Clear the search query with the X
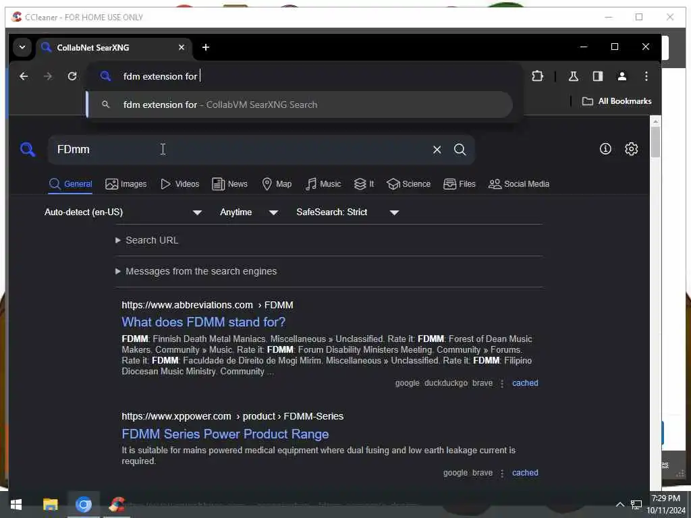The width and height of the screenshot is (691, 518). coord(437,150)
